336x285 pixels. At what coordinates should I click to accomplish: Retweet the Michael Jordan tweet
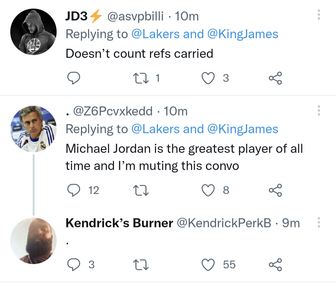(x=141, y=190)
